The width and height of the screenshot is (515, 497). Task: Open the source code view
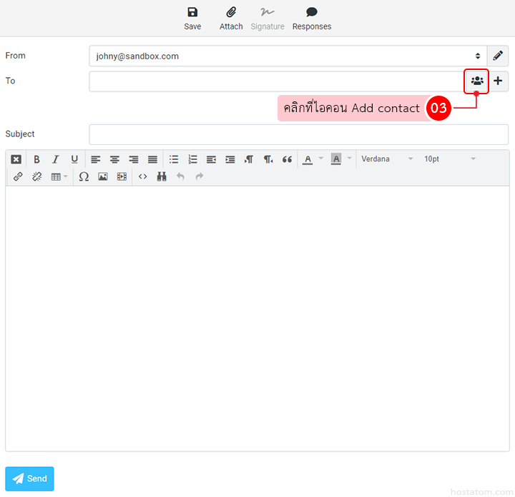(x=143, y=176)
